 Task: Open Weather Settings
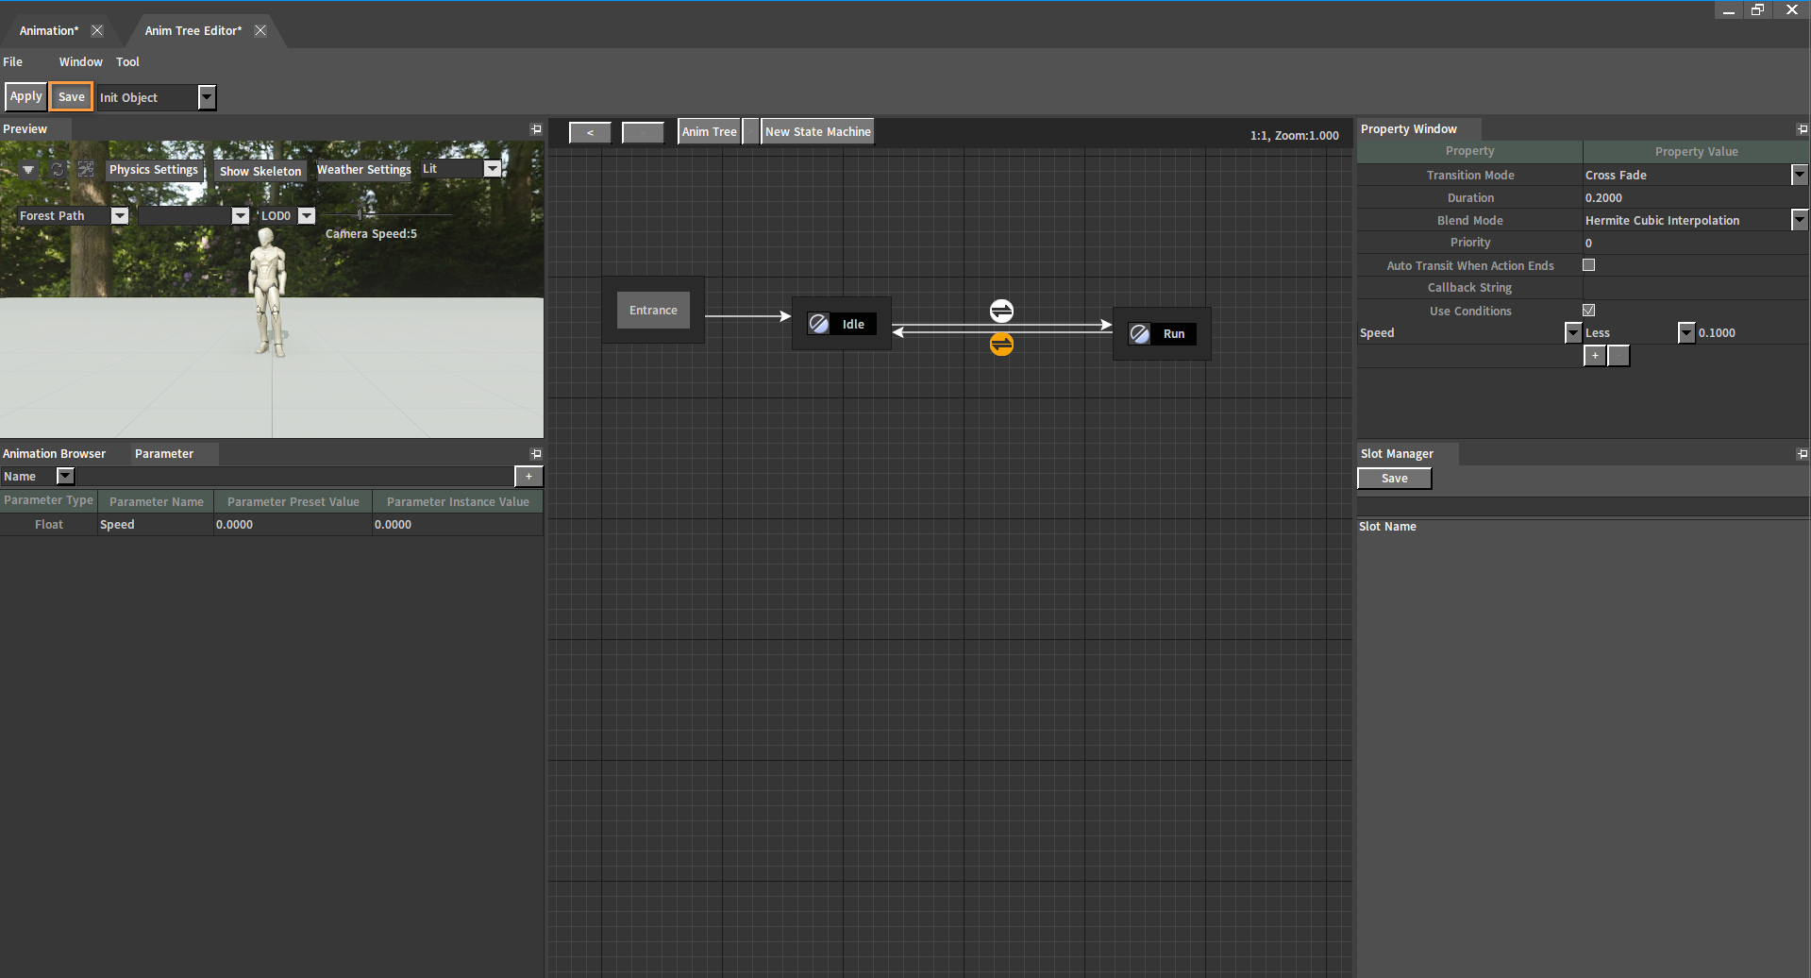[x=364, y=170]
